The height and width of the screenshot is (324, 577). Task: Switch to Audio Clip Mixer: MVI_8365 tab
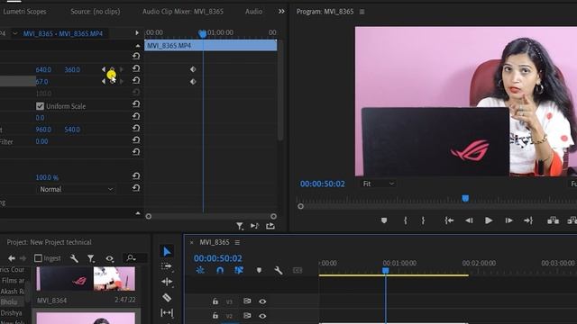coord(183,12)
